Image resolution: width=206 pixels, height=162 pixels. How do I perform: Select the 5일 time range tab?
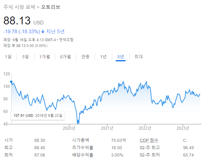coord(26,57)
